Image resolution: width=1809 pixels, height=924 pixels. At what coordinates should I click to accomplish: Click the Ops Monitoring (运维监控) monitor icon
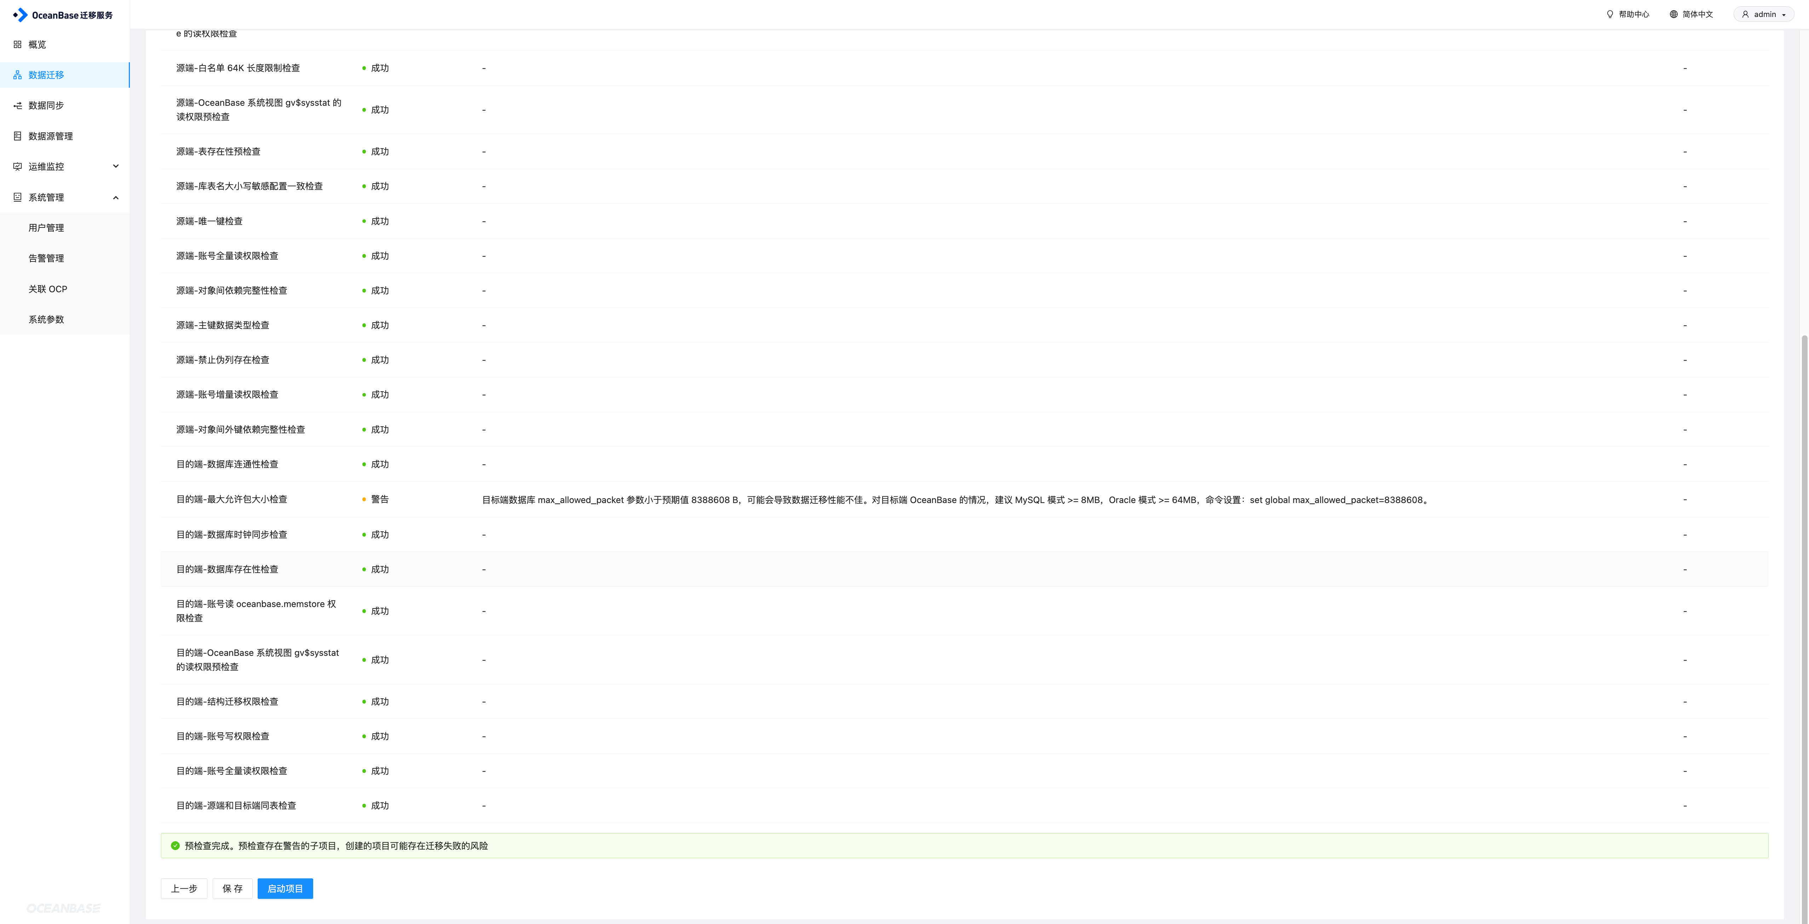(18, 166)
